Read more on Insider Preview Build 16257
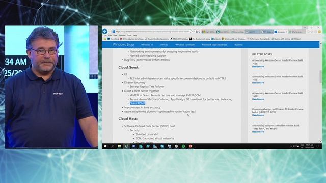The height and width of the screenshot is (183, 326). click(x=258, y=83)
